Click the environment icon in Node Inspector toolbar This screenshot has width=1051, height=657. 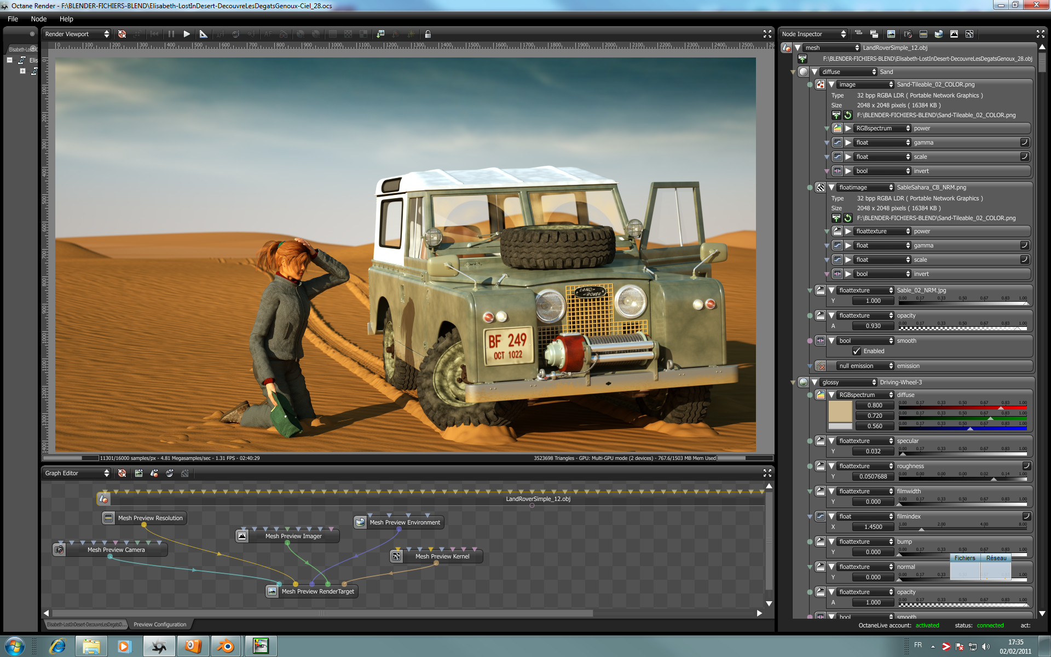pyautogui.click(x=938, y=34)
